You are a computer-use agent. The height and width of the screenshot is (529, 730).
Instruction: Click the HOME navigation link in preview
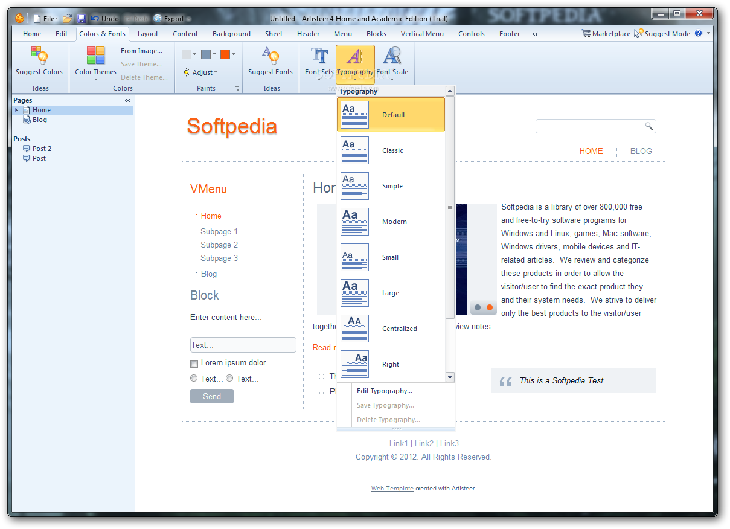tap(591, 151)
